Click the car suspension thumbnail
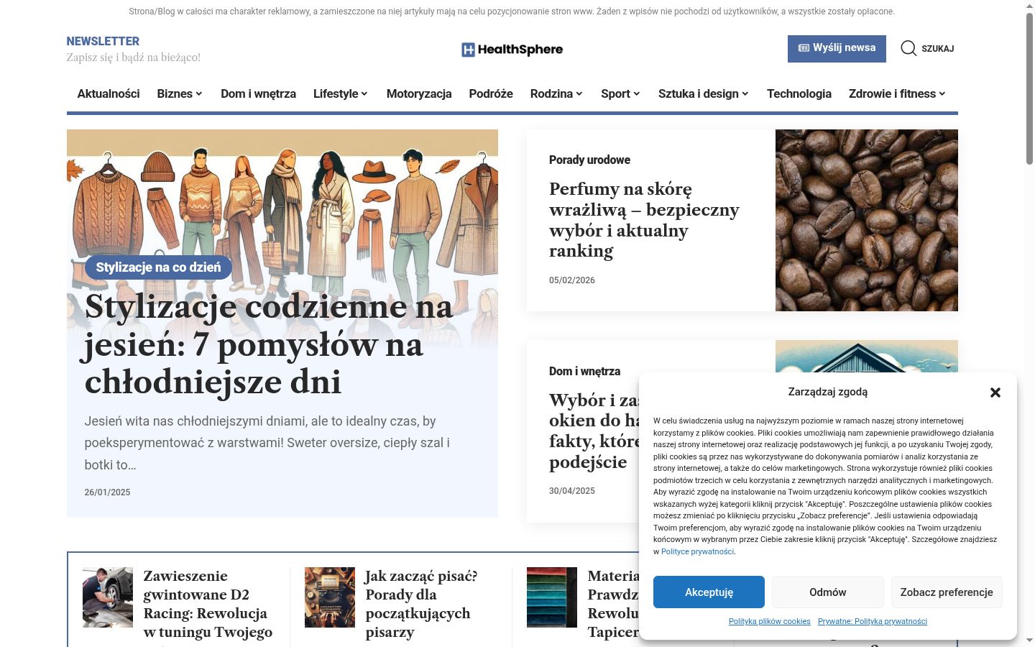 point(108,597)
